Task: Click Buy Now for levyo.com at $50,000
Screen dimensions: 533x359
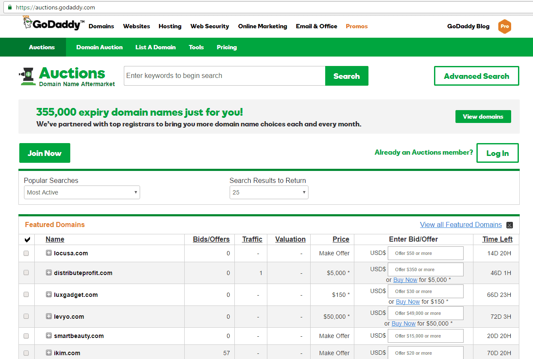Action: pyautogui.click(x=404, y=323)
